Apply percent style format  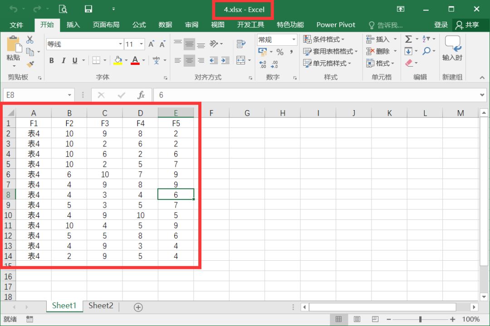[x=279, y=52]
